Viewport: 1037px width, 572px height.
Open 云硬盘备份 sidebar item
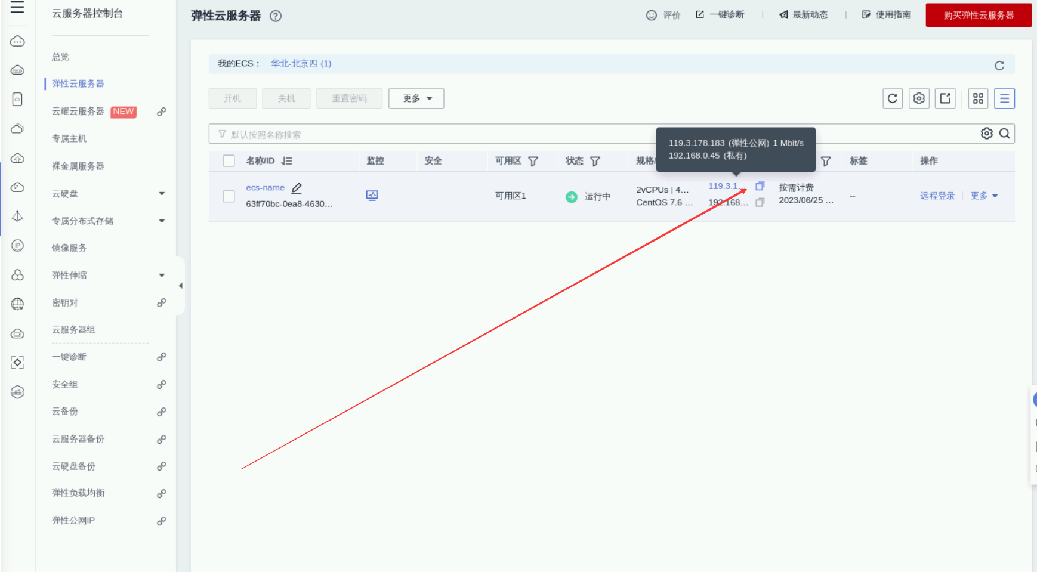[73, 466]
